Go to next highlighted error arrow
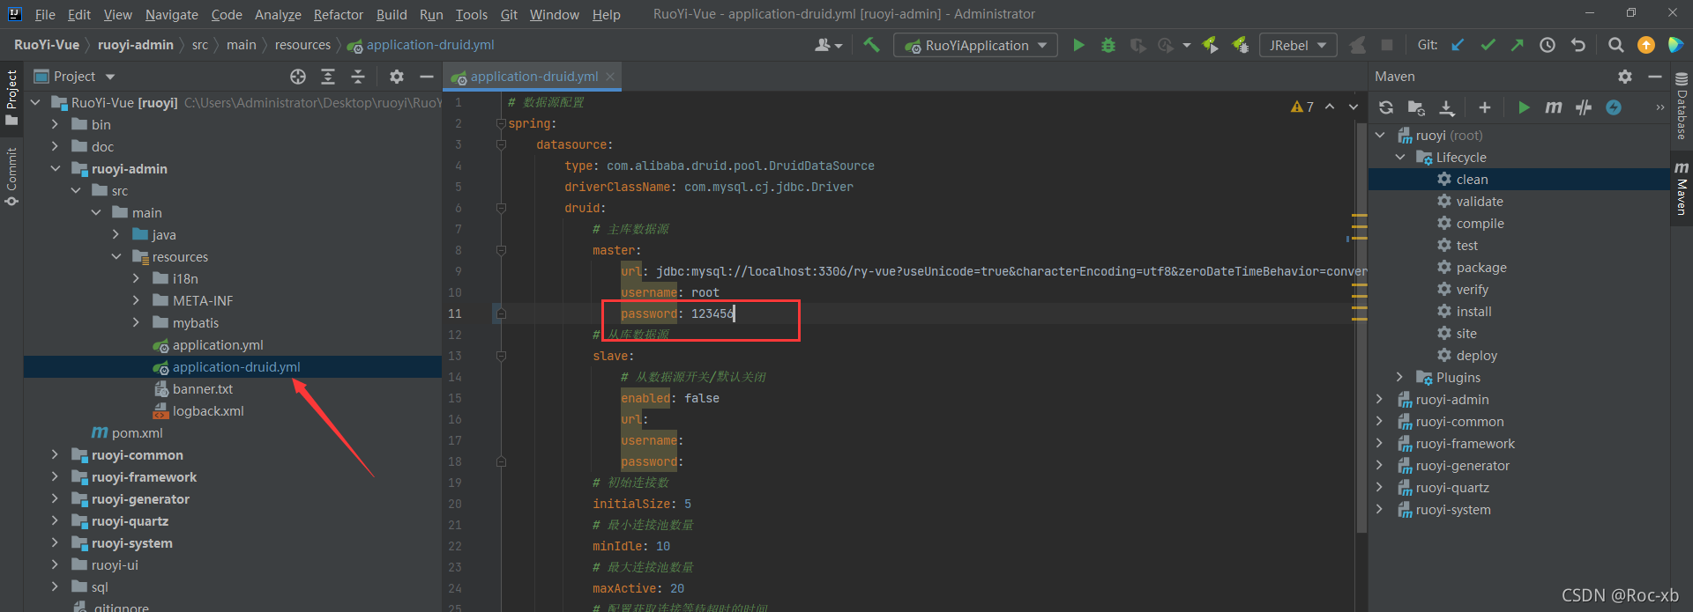 click(1354, 107)
